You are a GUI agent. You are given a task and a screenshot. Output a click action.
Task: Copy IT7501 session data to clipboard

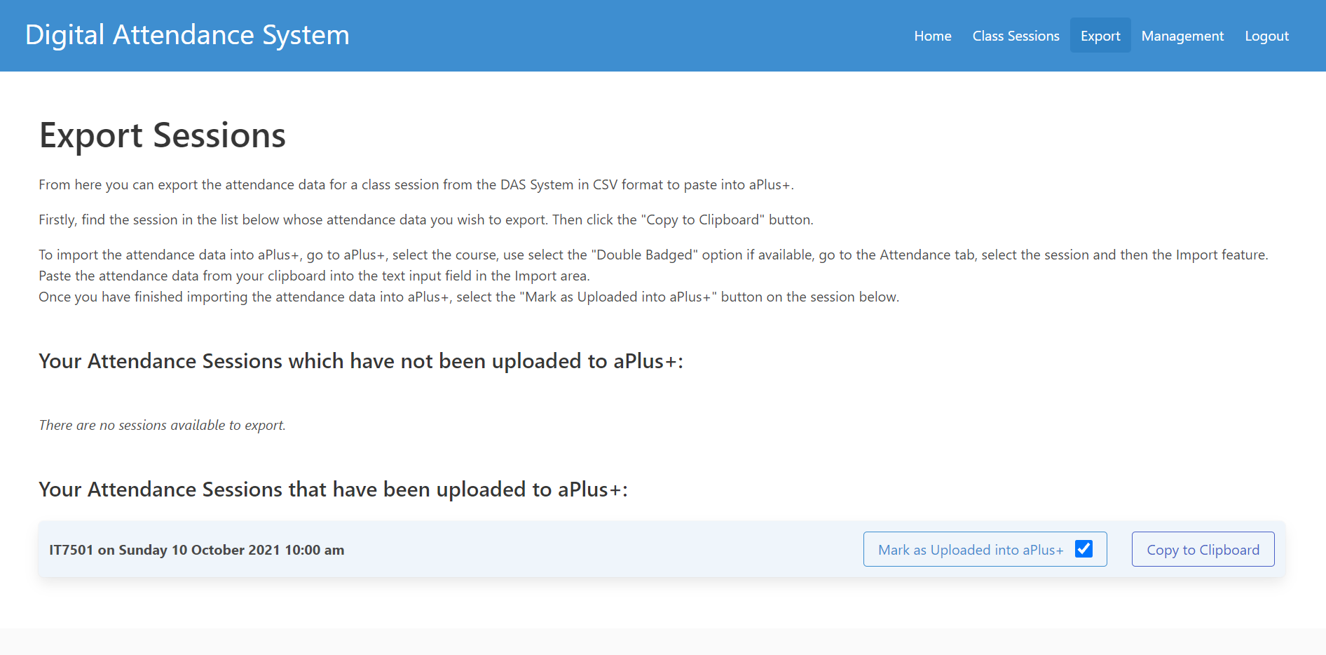pyautogui.click(x=1203, y=549)
